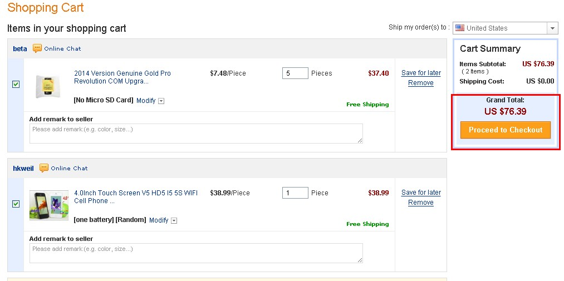Expand the ship-to country dropdown arrow

pyautogui.click(x=552, y=28)
